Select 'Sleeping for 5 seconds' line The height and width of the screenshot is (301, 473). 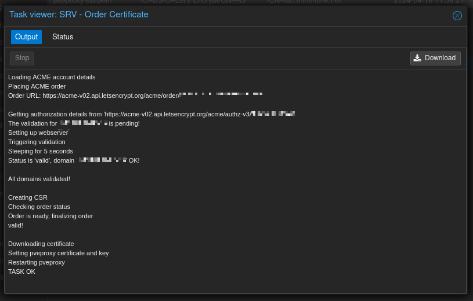41,151
